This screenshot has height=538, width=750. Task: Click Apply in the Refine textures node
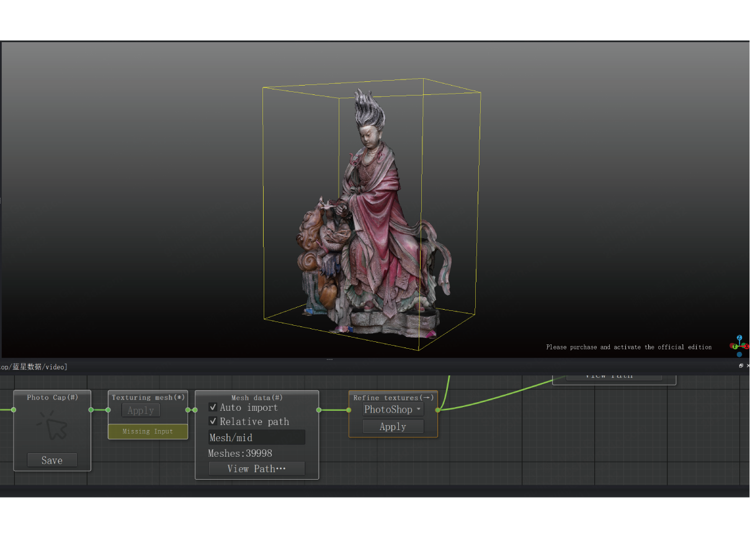pos(392,426)
